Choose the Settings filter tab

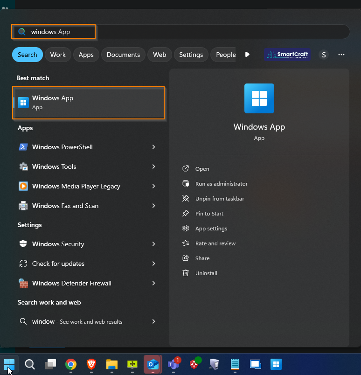(x=191, y=55)
